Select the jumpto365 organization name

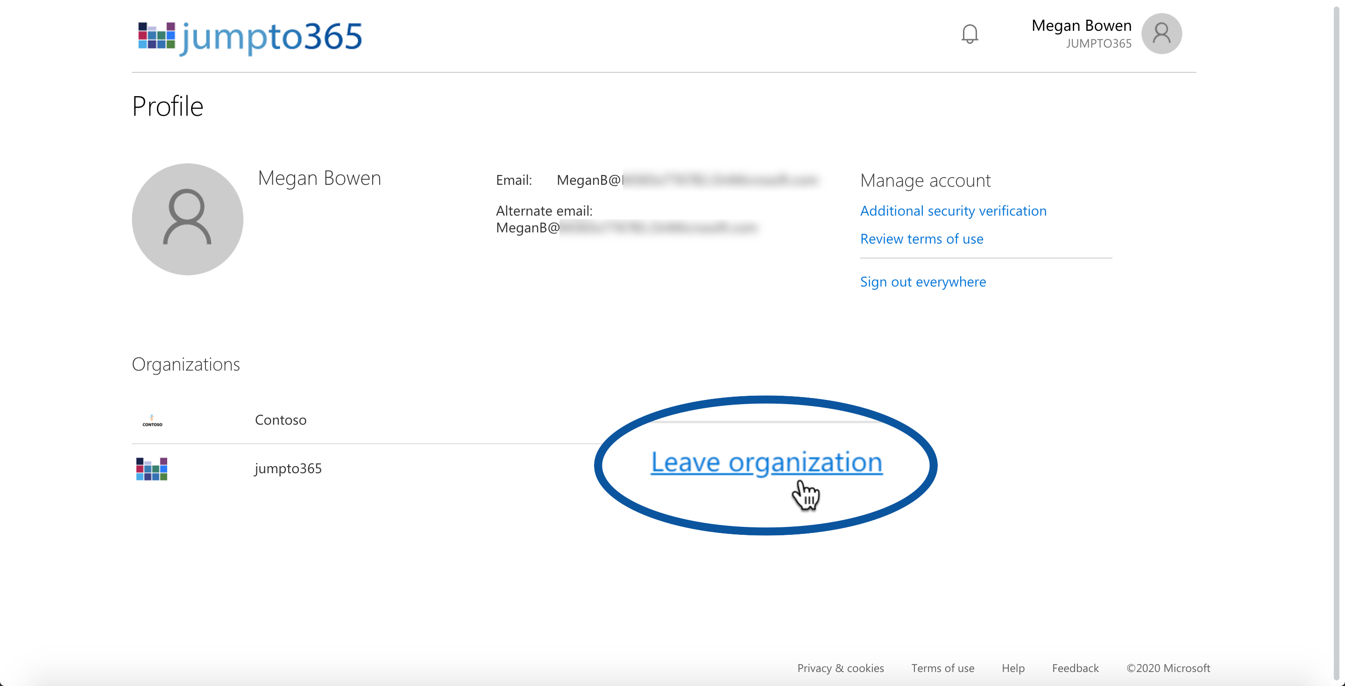[x=288, y=469]
